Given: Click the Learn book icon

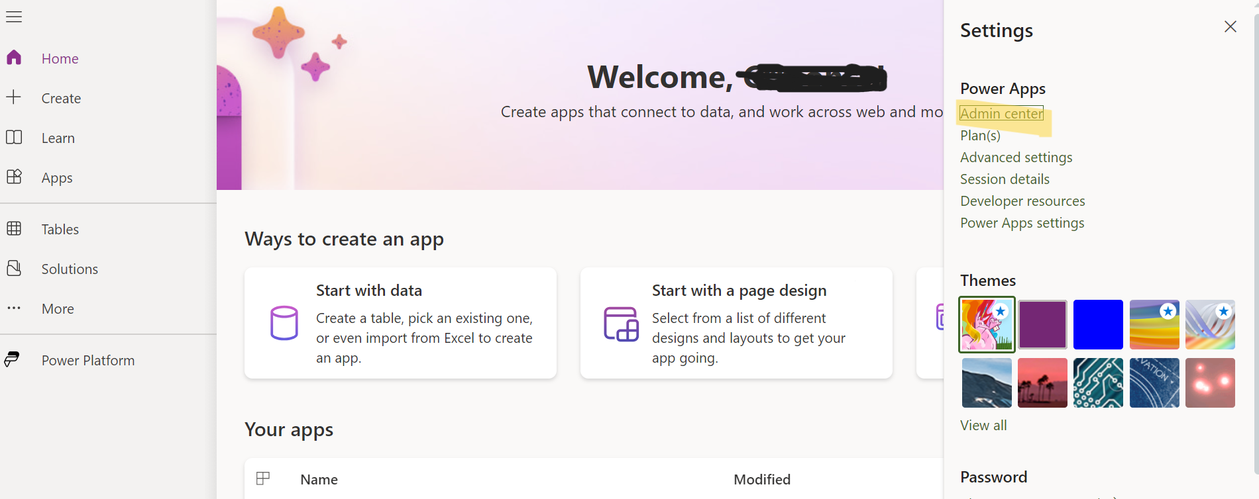Looking at the screenshot, I should 14,137.
